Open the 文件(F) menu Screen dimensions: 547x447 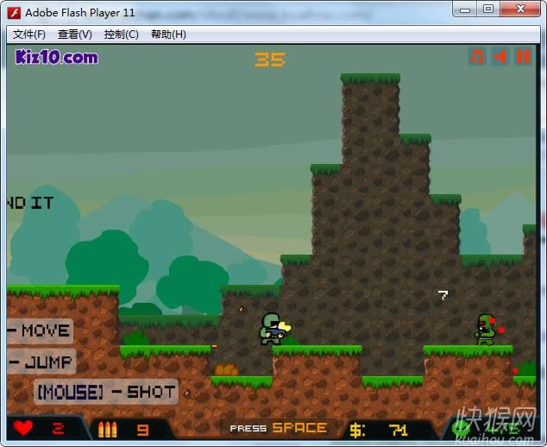click(29, 35)
